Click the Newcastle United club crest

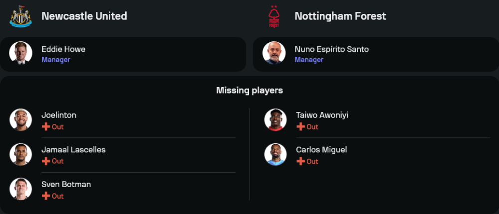[20, 16]
